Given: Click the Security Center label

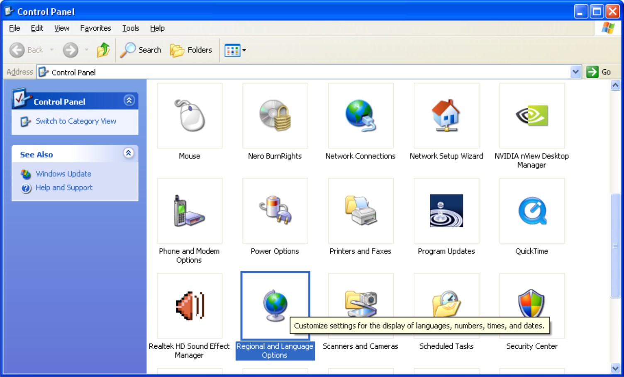Looking at the screenshot, I should click(532, 346).
